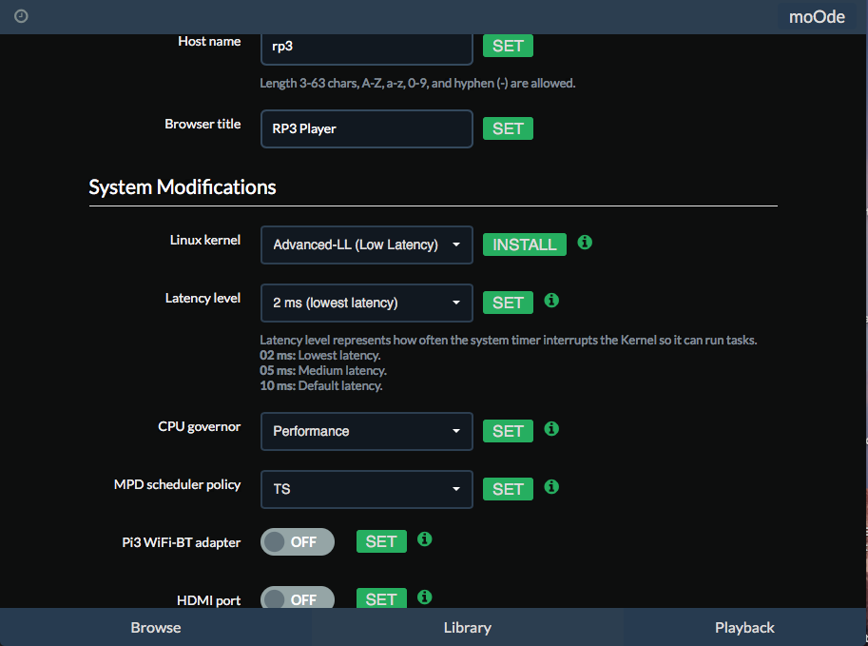
Task: Show info for Pi3 WiFi-BT adapter
Action: 425,539
